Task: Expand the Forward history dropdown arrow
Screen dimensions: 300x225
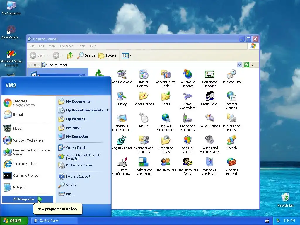Action: click(63, 55)
